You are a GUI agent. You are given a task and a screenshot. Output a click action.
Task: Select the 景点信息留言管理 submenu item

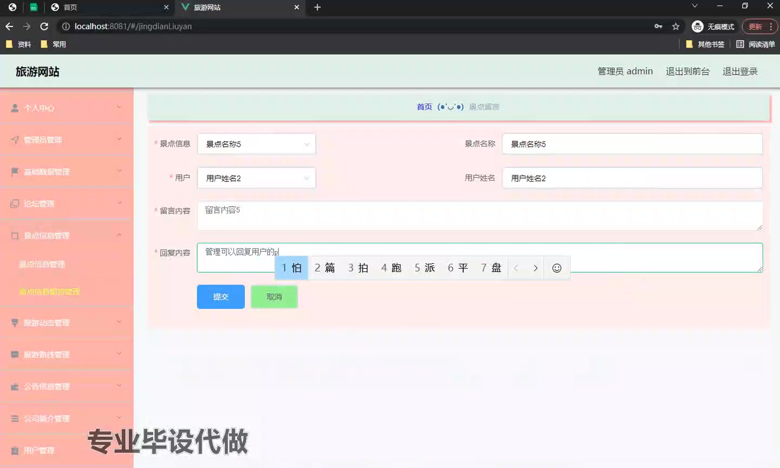(x=49, y=292)
